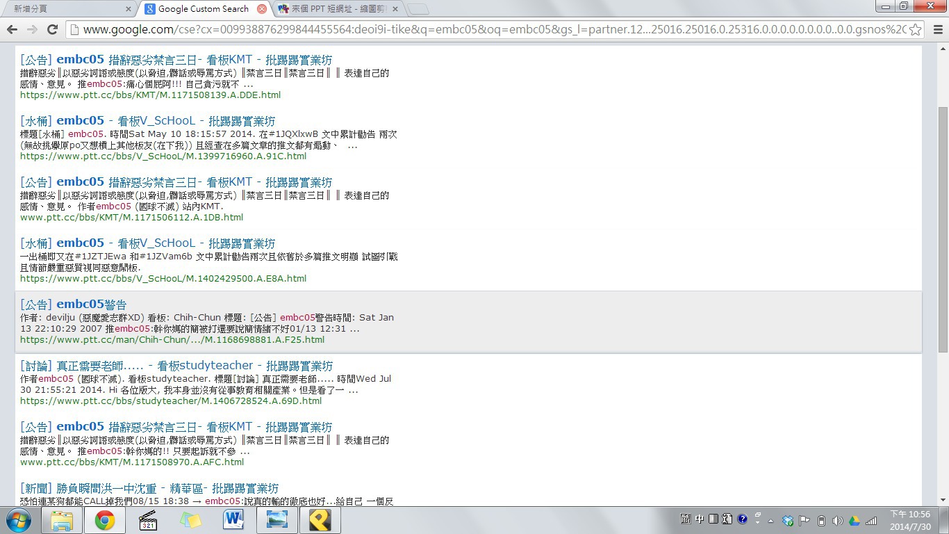Open a new tab with the new-tab button

(418, 9)
